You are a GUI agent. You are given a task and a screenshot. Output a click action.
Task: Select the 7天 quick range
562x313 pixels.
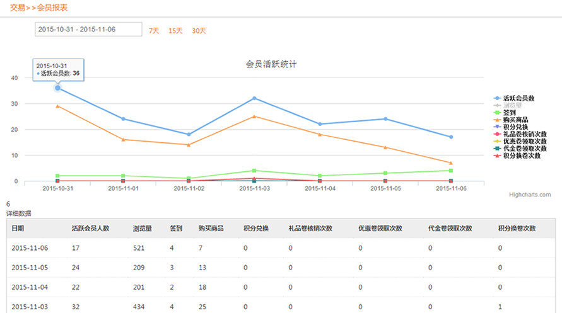pos(154,31)
